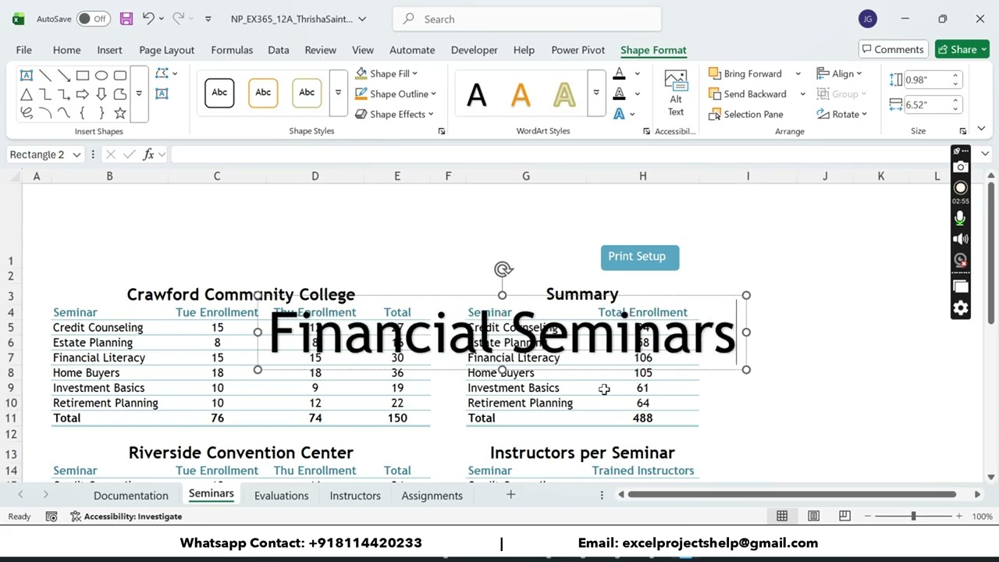Select the Oval shape
Viewport: 999px width, 562px height.
[101, 76]
